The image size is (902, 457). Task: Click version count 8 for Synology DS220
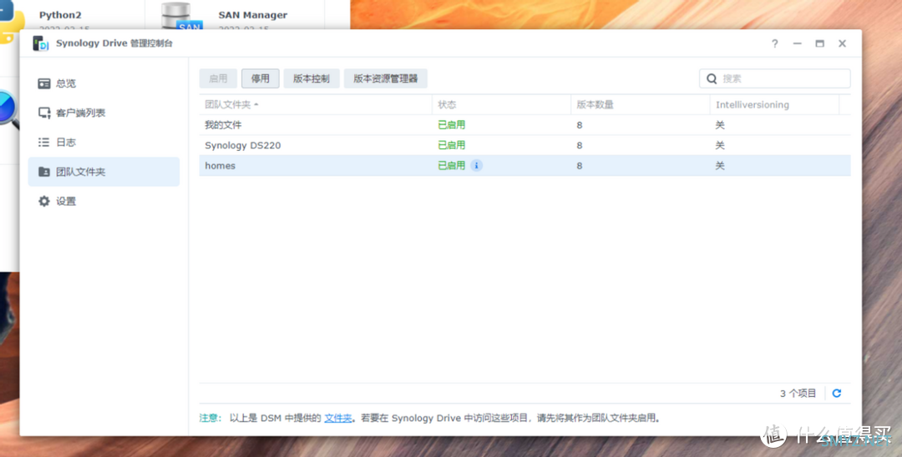tap(580, 145)
